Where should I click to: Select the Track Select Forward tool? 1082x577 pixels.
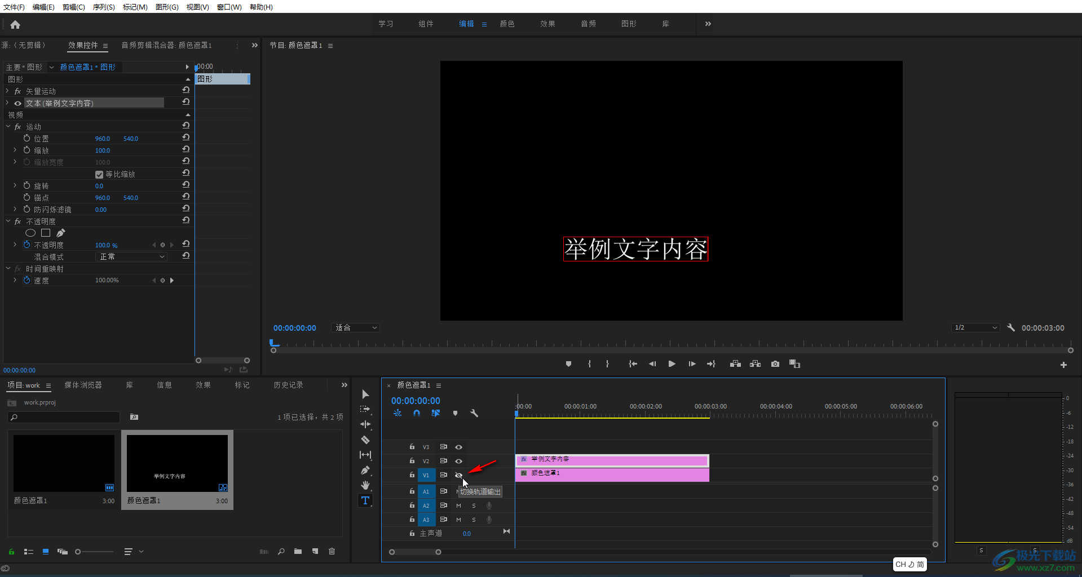pos(365,409)
